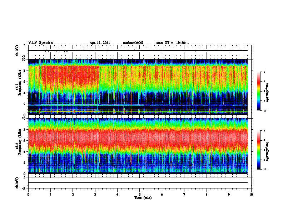Click time axis tick label "7"

[184, 194]
